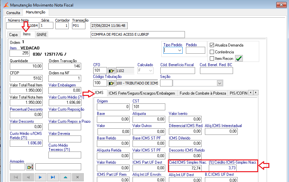Open Código Tributação lookup hand icon

pyautogui.click(x=111, y=83)
